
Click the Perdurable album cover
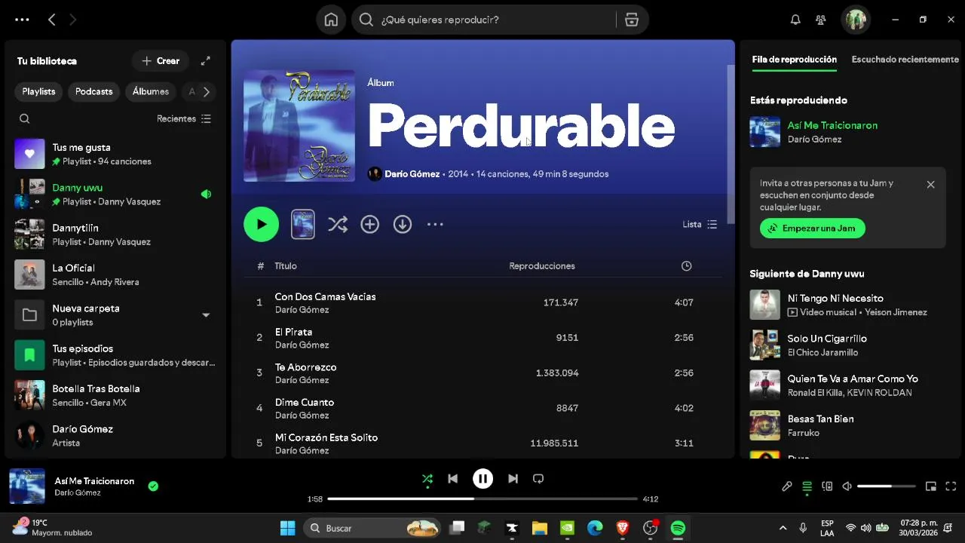click(x=299, y=126)
